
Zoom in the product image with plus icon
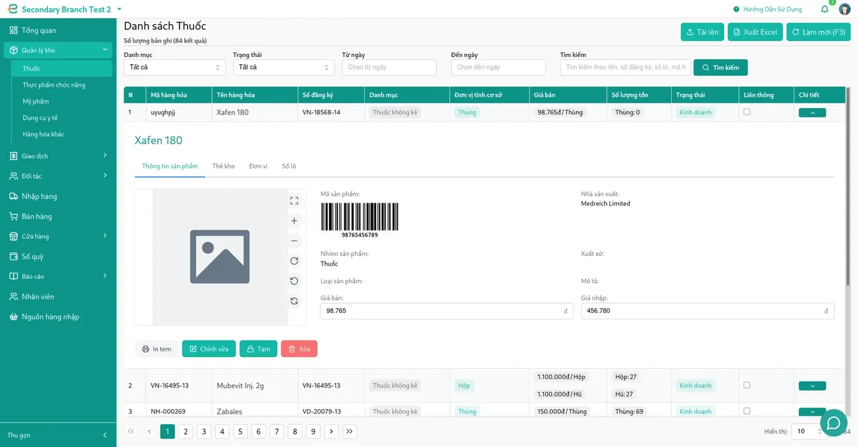pos(294,221)
